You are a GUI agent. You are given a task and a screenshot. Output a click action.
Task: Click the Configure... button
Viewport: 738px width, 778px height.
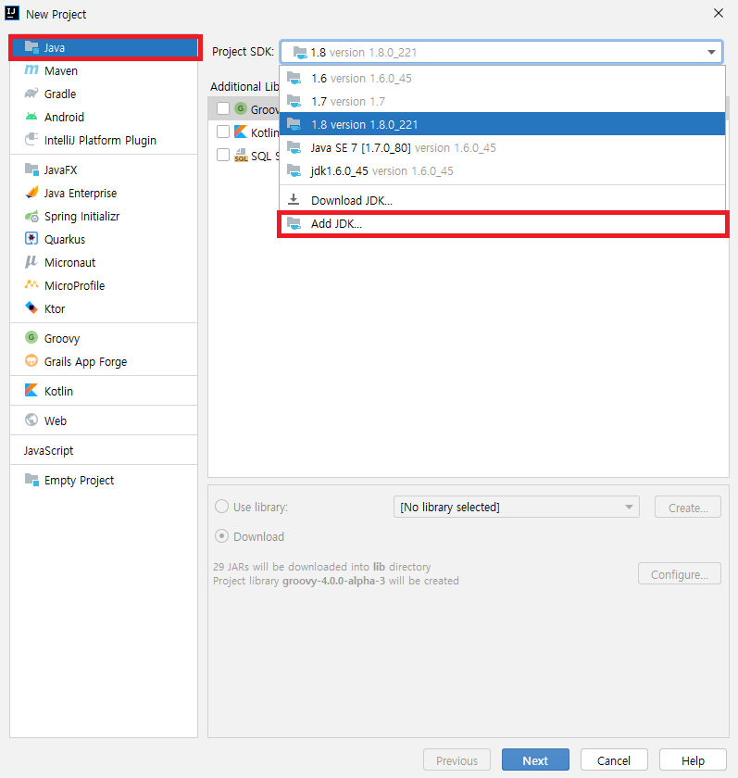coord(679,574)
